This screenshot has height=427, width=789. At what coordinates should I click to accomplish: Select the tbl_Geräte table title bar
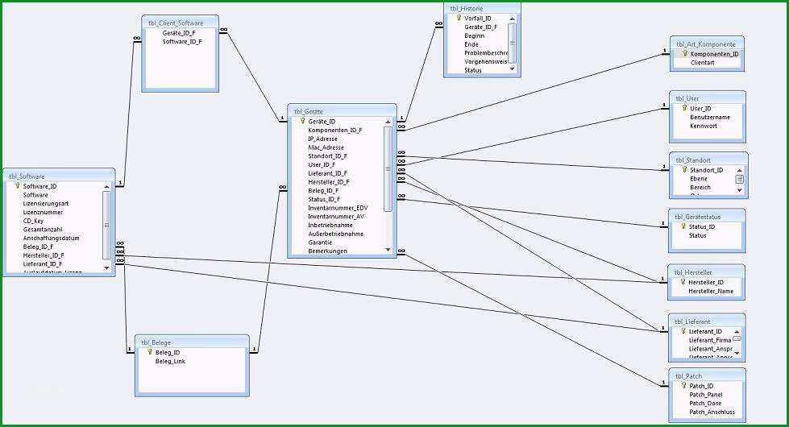point(343,111)
